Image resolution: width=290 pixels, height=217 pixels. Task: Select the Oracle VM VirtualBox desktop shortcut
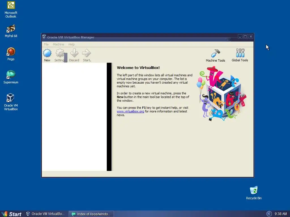(11, 102)
